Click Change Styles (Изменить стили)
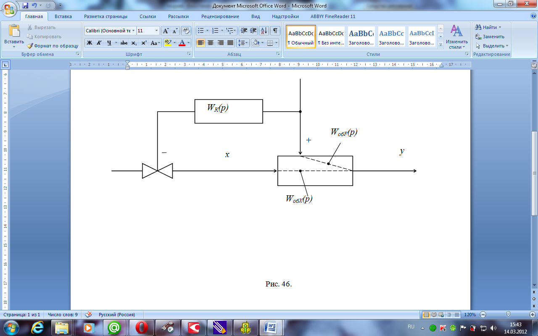This screenshot has width=538, height=336. 457,37
